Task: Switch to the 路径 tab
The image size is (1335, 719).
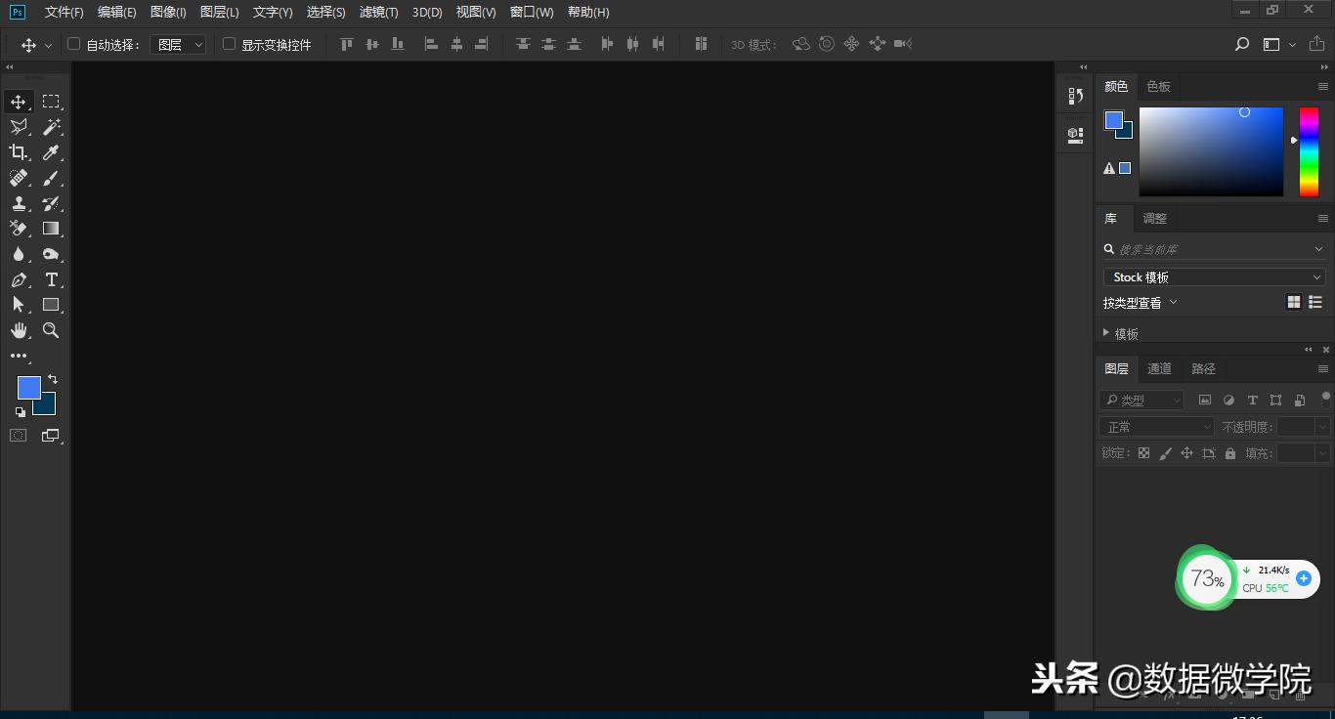Action: (x=1203, y=368)
